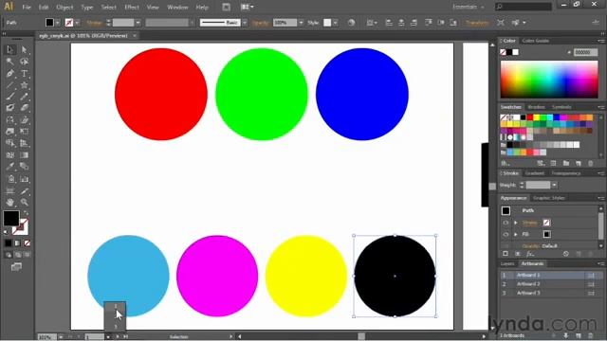Open the Style swatch dropdown
The width and height of the screenshot is (607, 341).
pos(335,23)
